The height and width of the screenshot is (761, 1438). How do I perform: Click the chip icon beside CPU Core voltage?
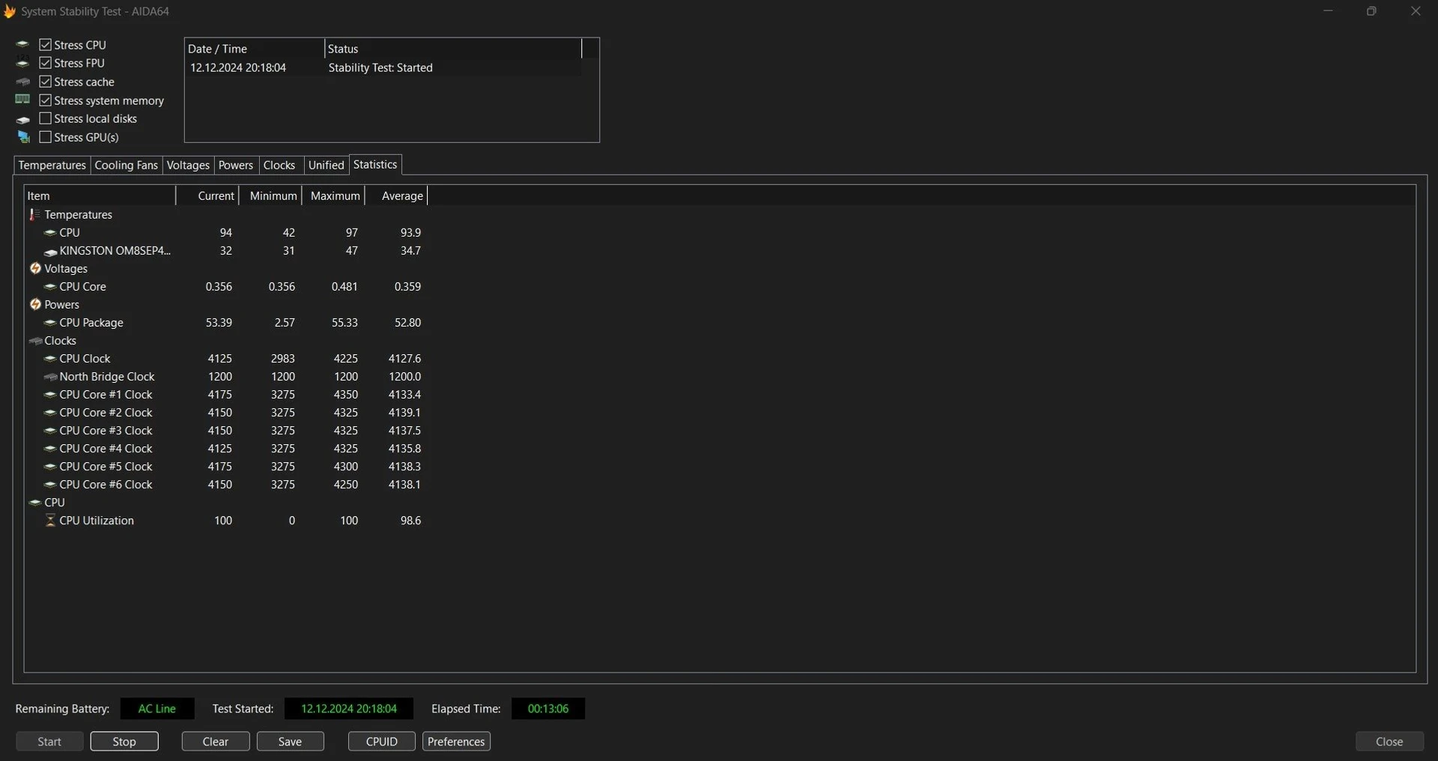point(50,287)
